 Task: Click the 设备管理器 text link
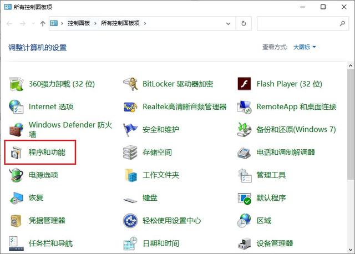(x=275, y=243)
